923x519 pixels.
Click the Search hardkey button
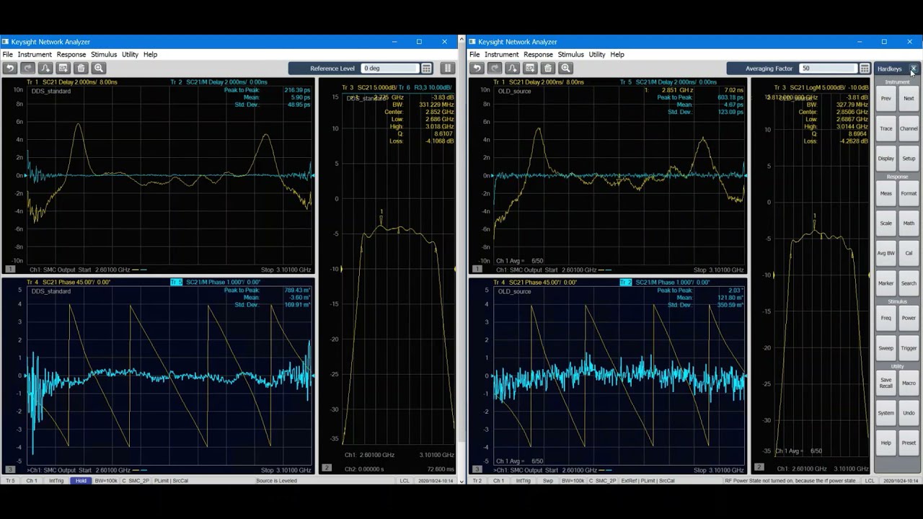[x=909, y=283]
